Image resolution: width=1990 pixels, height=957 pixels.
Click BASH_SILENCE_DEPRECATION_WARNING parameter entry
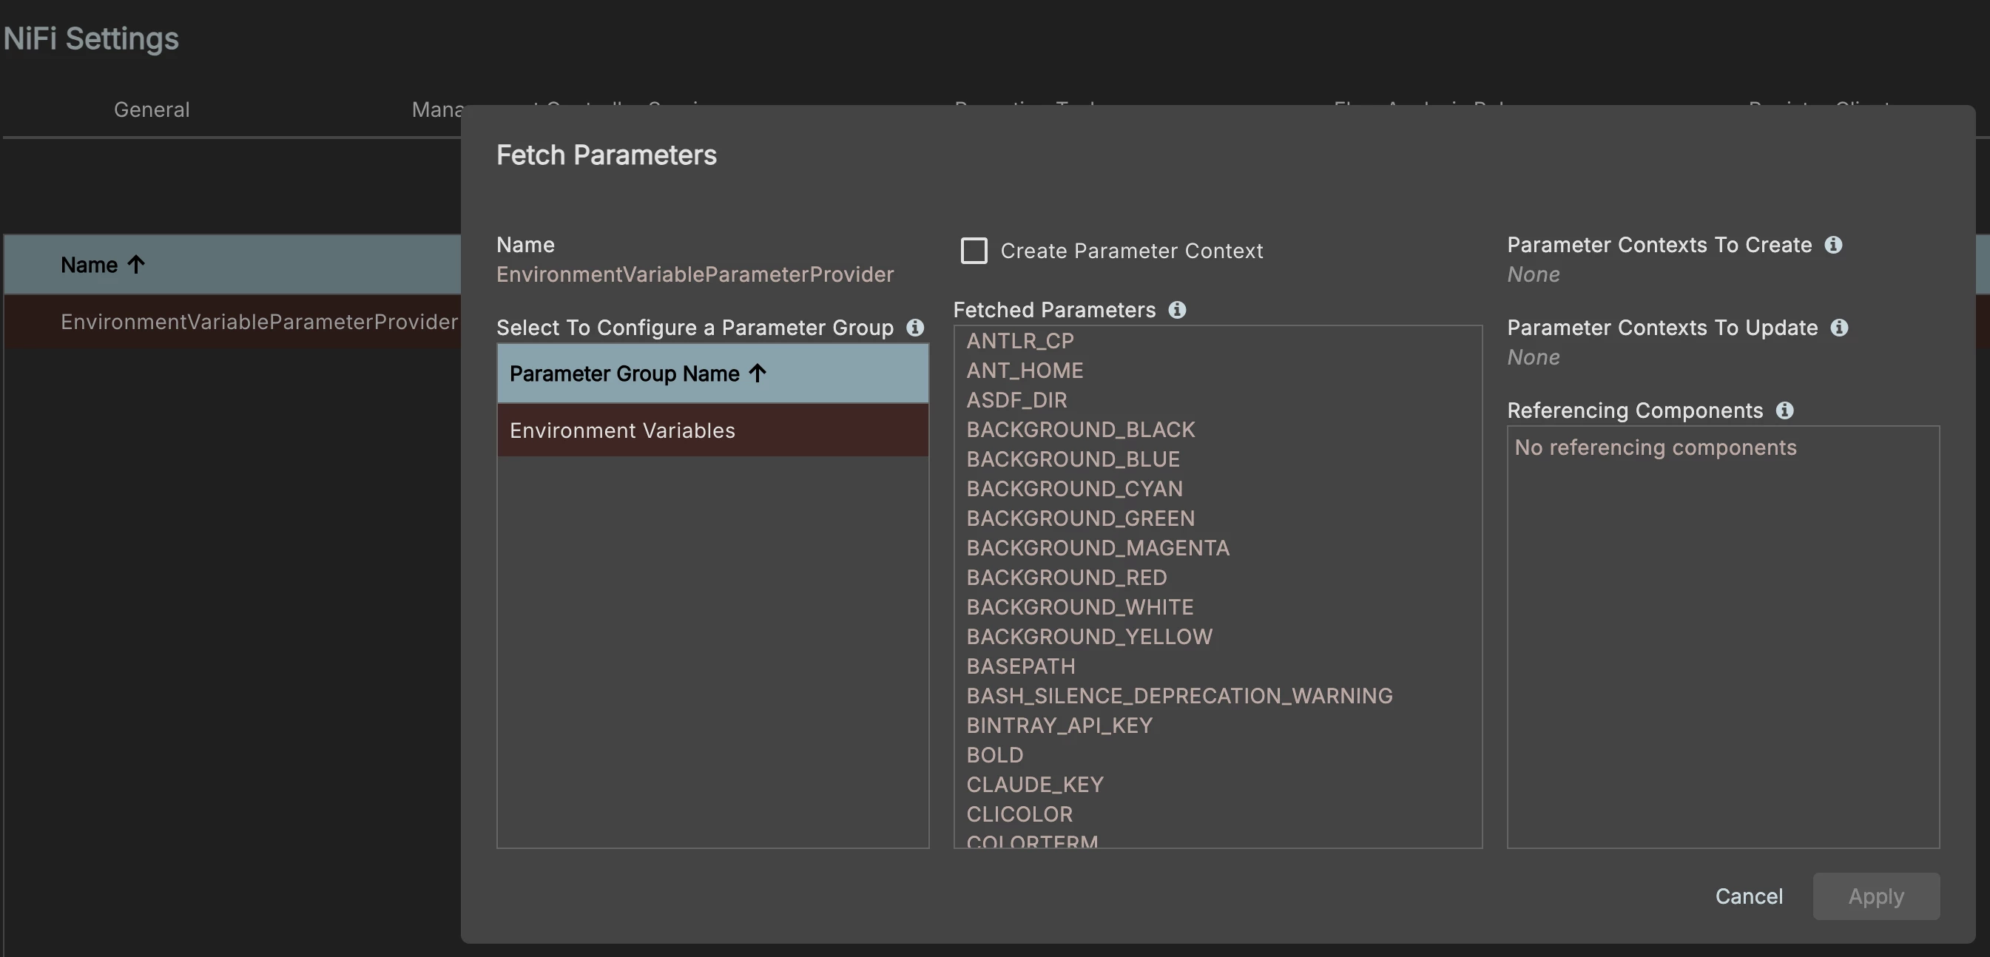[x=1179, y=696]
